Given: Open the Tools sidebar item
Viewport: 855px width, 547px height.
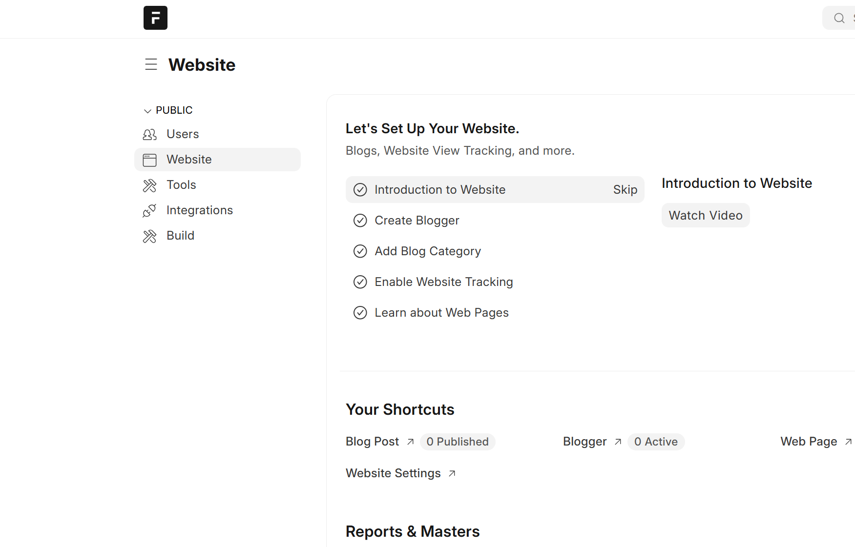Looking at the screenshot, I should (x=181, y=185).
